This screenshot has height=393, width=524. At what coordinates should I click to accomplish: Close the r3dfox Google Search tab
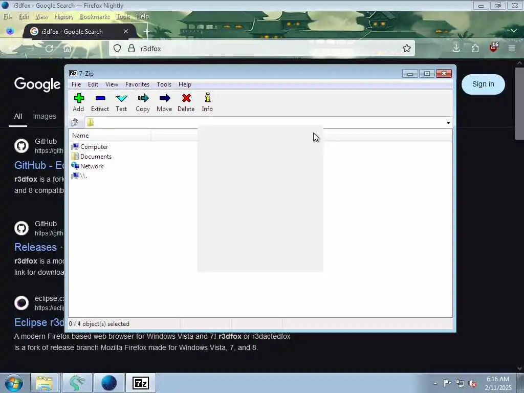pyautogui.click(x=126, y=31)
